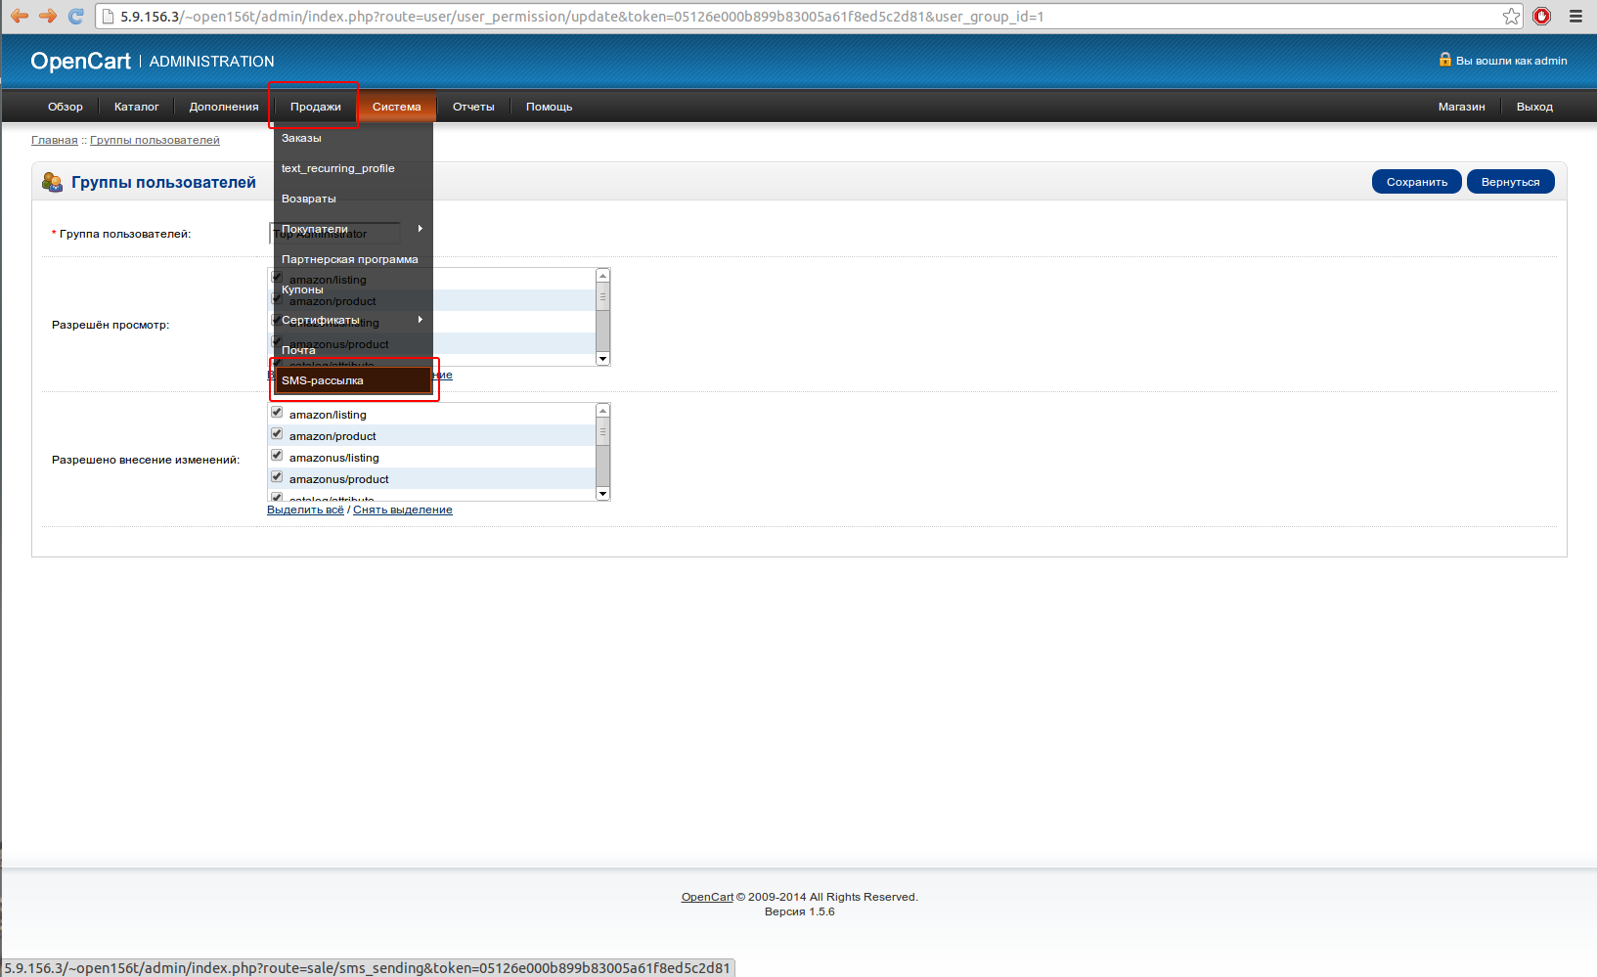Expand the Сертификаты submenu

(352, 320)
